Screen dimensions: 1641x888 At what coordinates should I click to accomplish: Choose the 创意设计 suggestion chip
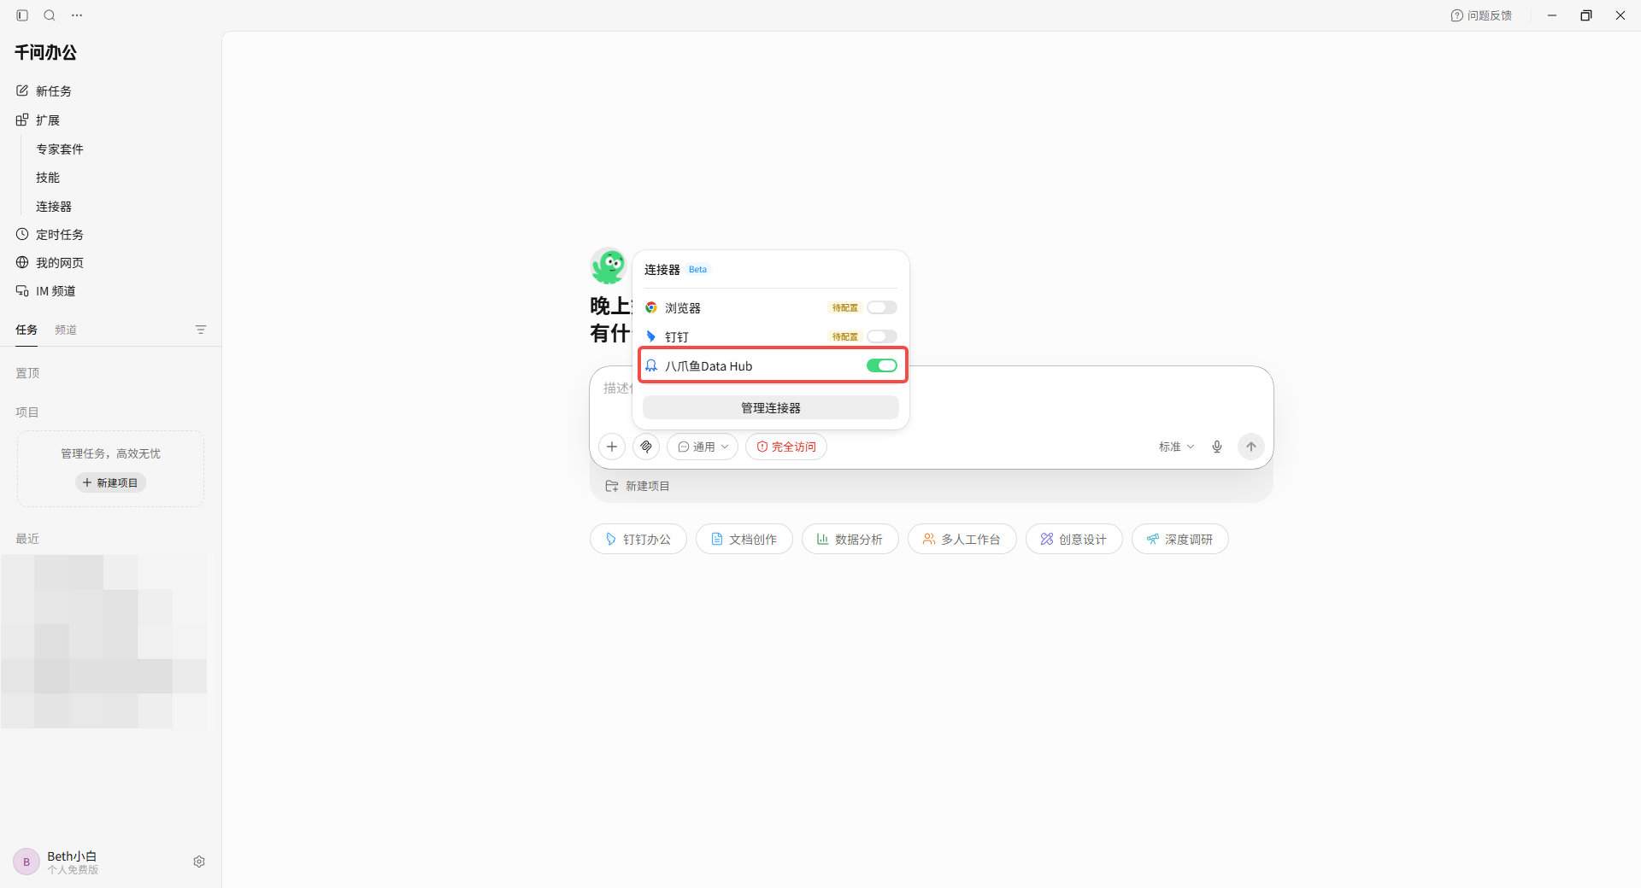tap(1074, 539)
